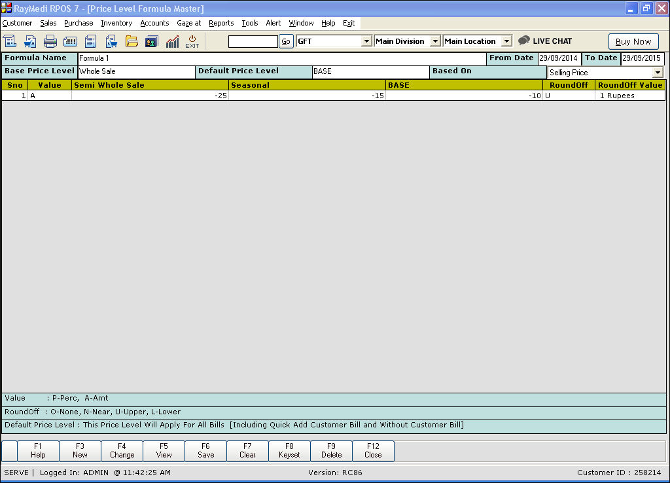The height and width of the screenshot is (483, 670).
Task: Click the F3 New button
Action: (80, 450)
